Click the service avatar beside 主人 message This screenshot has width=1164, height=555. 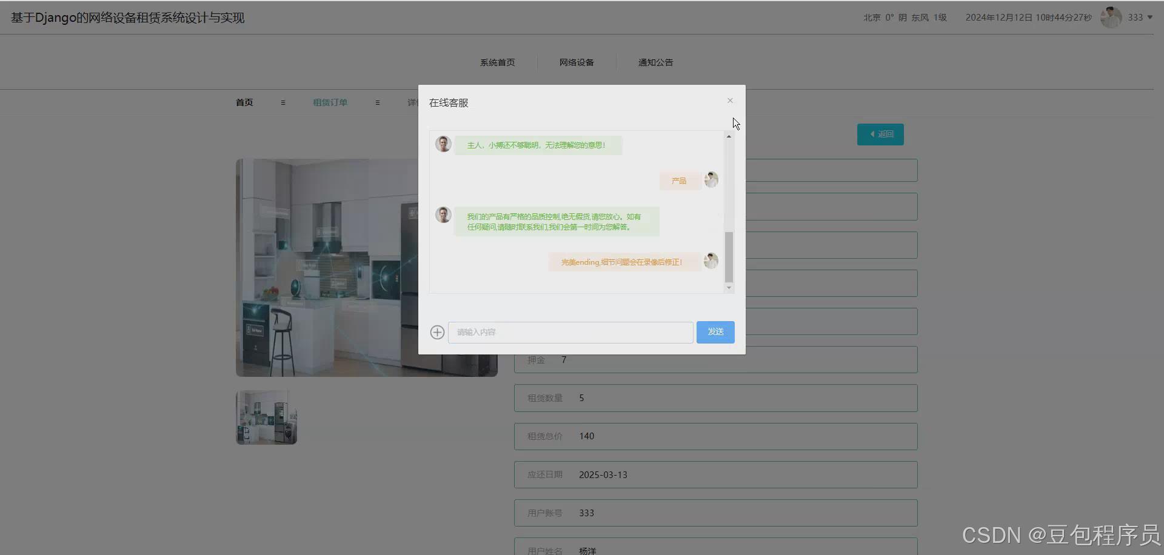coord(443,144)
